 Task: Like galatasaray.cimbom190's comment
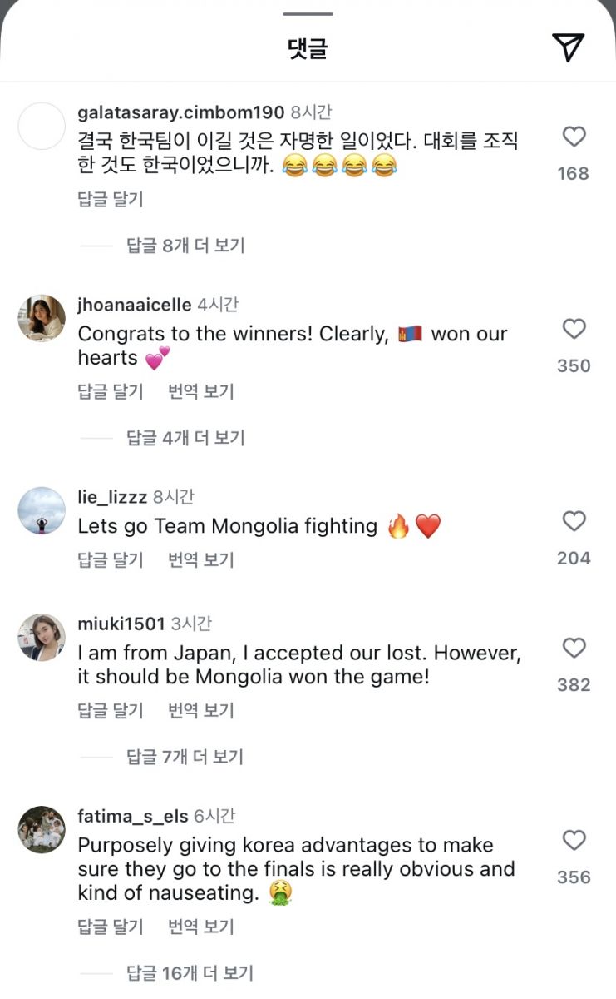pos(574,137)
